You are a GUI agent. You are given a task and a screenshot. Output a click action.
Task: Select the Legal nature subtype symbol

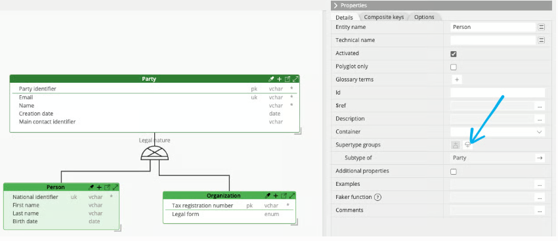(154, 153)
